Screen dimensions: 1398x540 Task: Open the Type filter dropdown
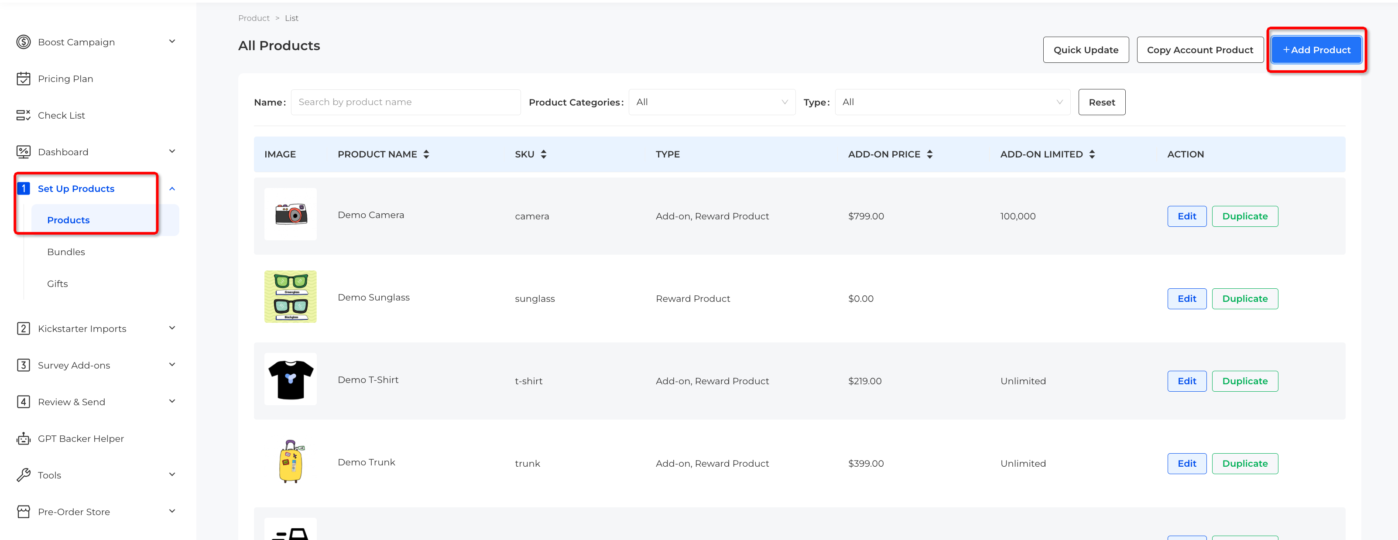(x=953, y=102)
